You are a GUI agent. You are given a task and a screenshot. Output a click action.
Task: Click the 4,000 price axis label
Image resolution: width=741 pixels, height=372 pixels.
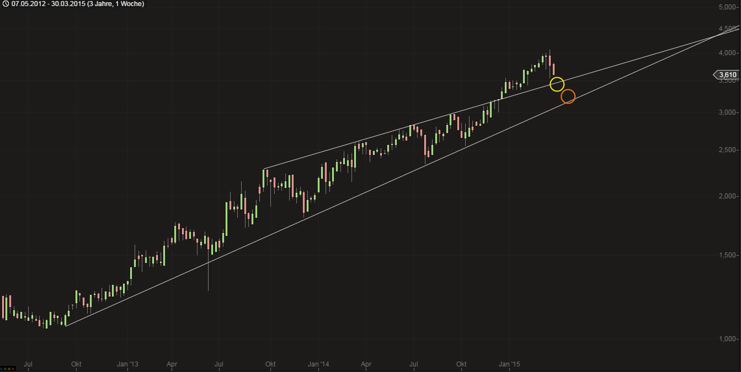pos(727,53)
